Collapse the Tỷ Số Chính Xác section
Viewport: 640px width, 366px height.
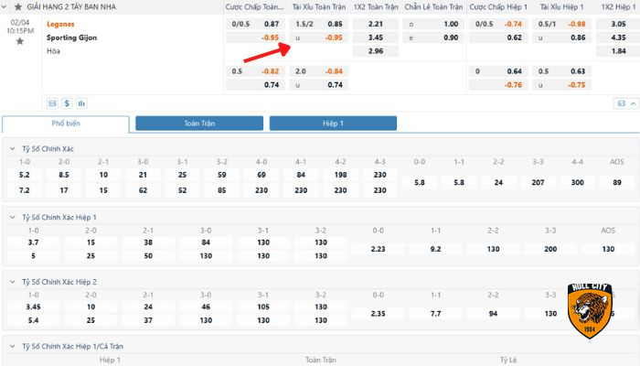pyautogui.click(x=13, y=147)
